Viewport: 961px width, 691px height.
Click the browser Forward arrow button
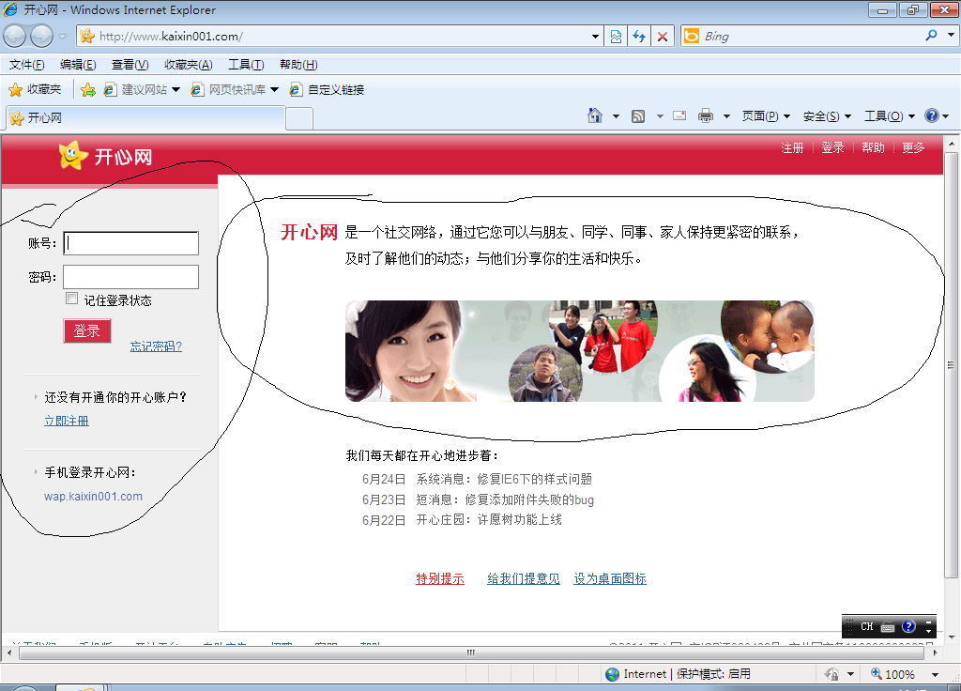click(x=41, y=37)
